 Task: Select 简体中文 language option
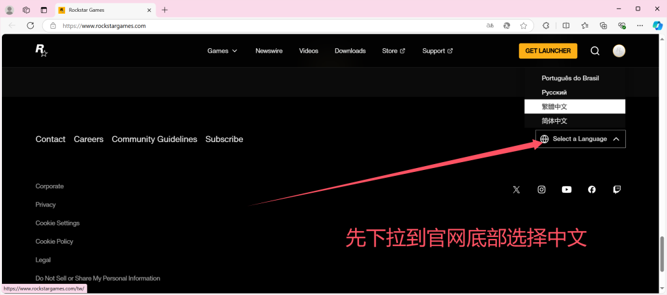click(575, 120)
